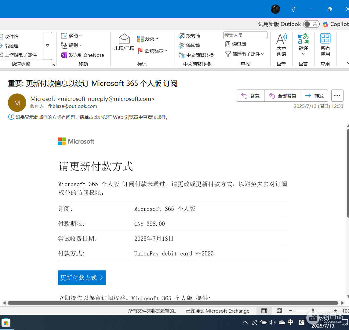This screenshot has height=330, width=349.
Task: Open Chinese conversion options (中文简繁转换)
Action: pyautogui.click(x=196, y=55)
